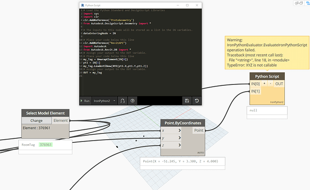Image resolution: width=310 pixels, height=190 pixels.
Task: Click code line 17 pt1 = IN[1]
Action: [x=92, y=63]
